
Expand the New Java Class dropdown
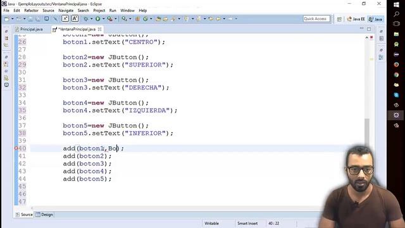click(151, 19)
